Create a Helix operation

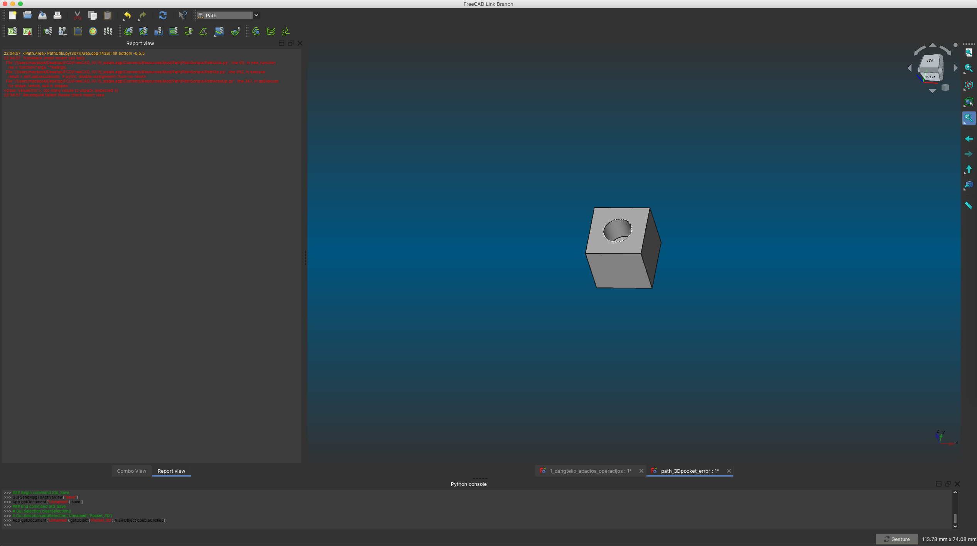[x=188, y=31]
